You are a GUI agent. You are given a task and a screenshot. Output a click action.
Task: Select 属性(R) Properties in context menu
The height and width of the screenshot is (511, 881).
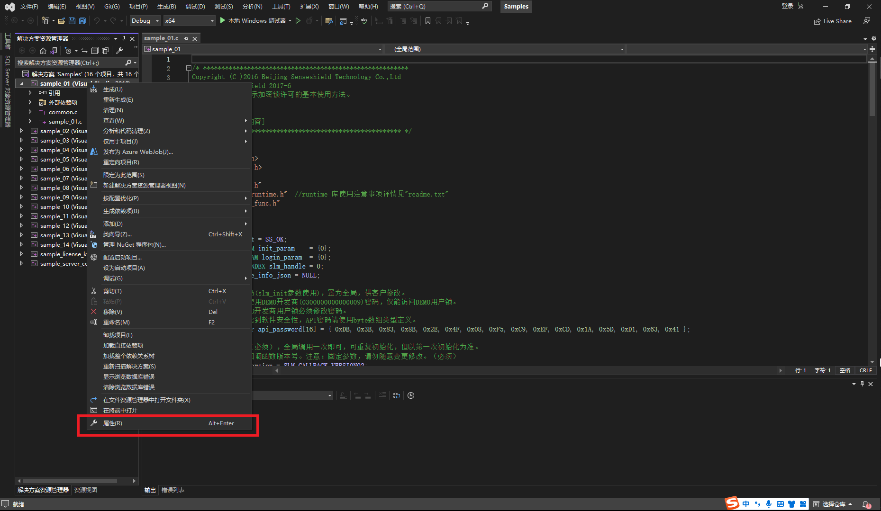click(x=169, y=423)
